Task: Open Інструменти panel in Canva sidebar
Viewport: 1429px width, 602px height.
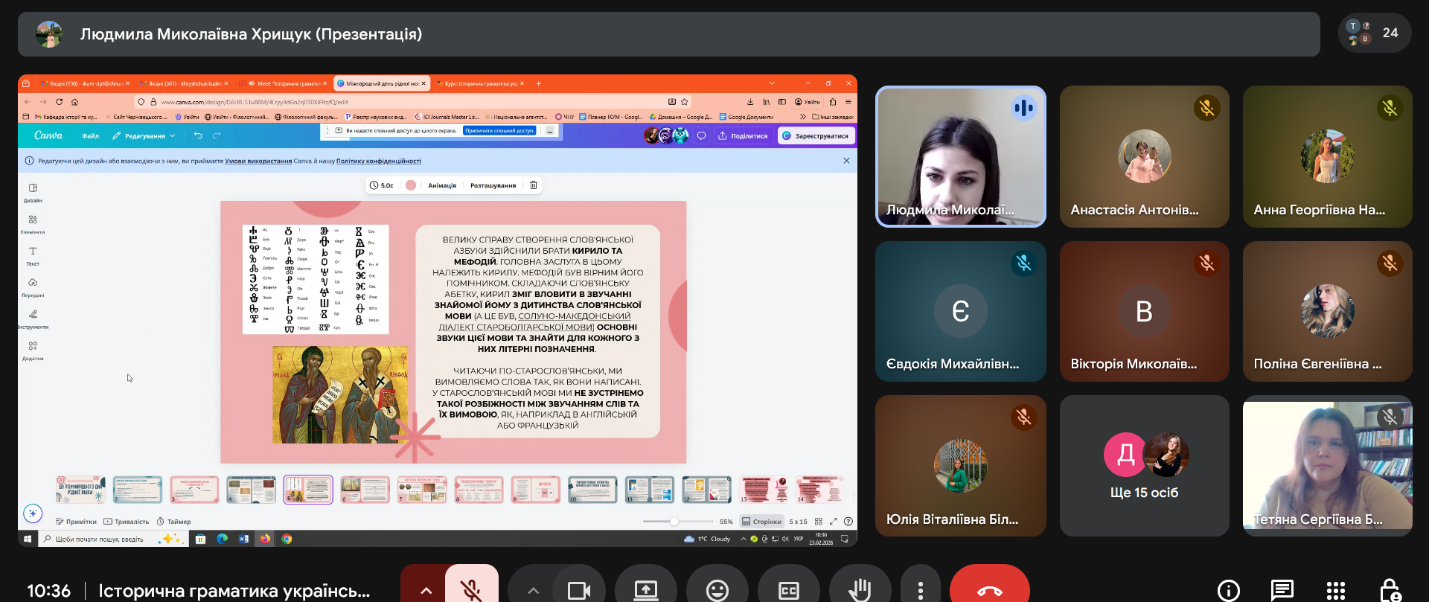Action: [x=33, y=319]
